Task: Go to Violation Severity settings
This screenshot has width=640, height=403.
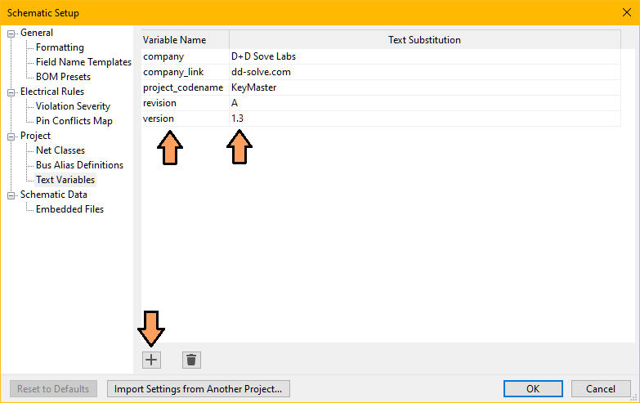Action: (x=73, y=106)
